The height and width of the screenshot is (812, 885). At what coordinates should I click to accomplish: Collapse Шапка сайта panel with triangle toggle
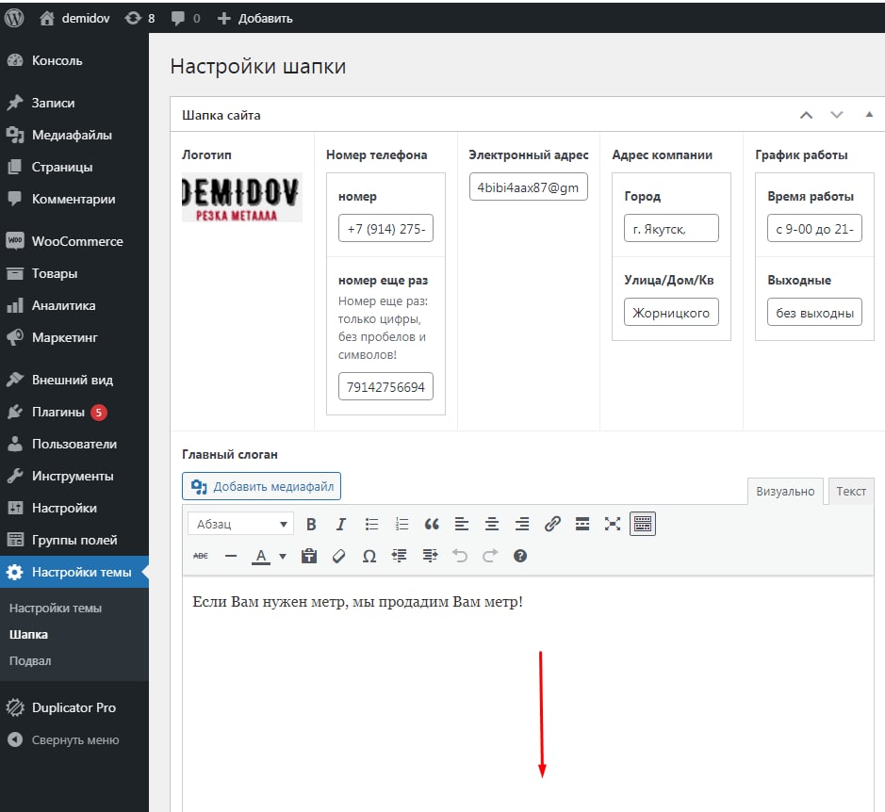[869, 115]
